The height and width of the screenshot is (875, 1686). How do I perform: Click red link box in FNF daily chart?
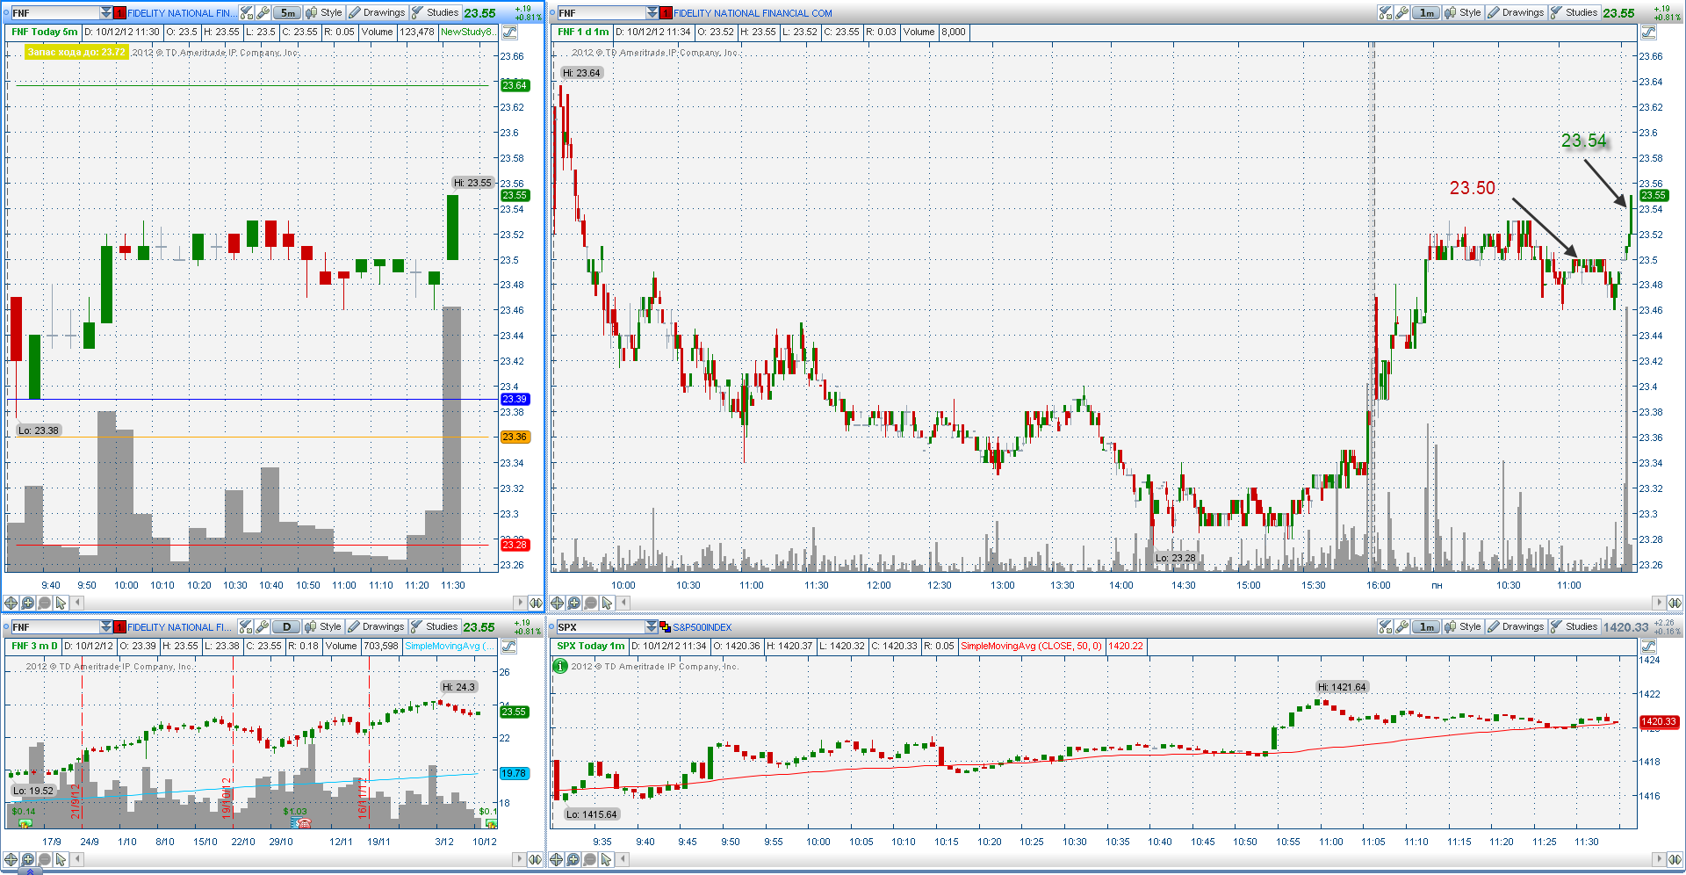pos(120,627)
